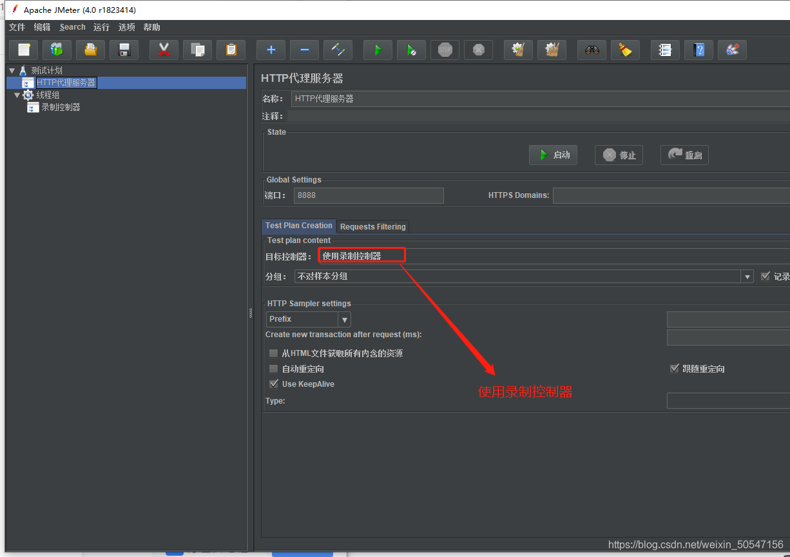Click the Type input field
This screenshot has width=790, height=557.
tap(728, 401)
